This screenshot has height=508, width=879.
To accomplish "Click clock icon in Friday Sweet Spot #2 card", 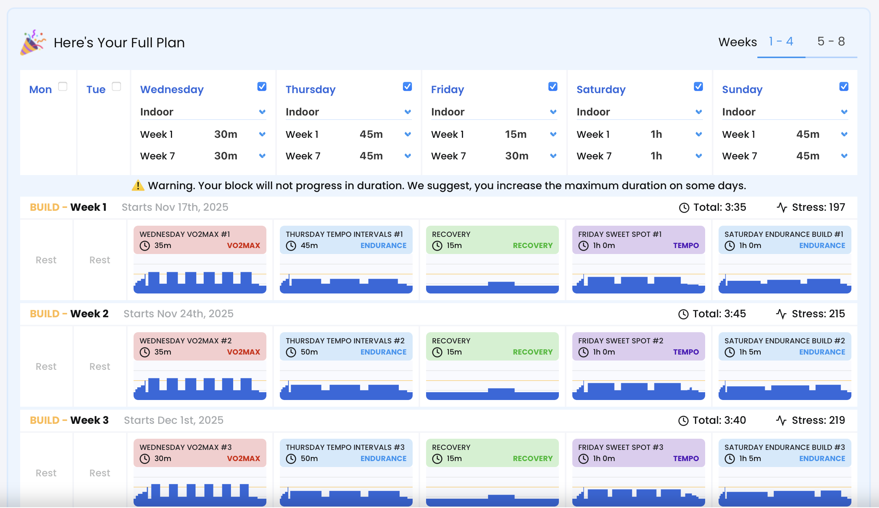I will pyautogui.click(x=584, y=352).
